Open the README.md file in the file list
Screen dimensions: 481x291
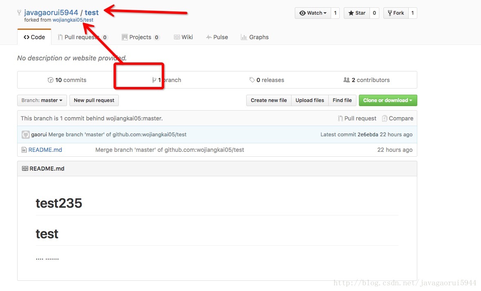pos(45,150)
